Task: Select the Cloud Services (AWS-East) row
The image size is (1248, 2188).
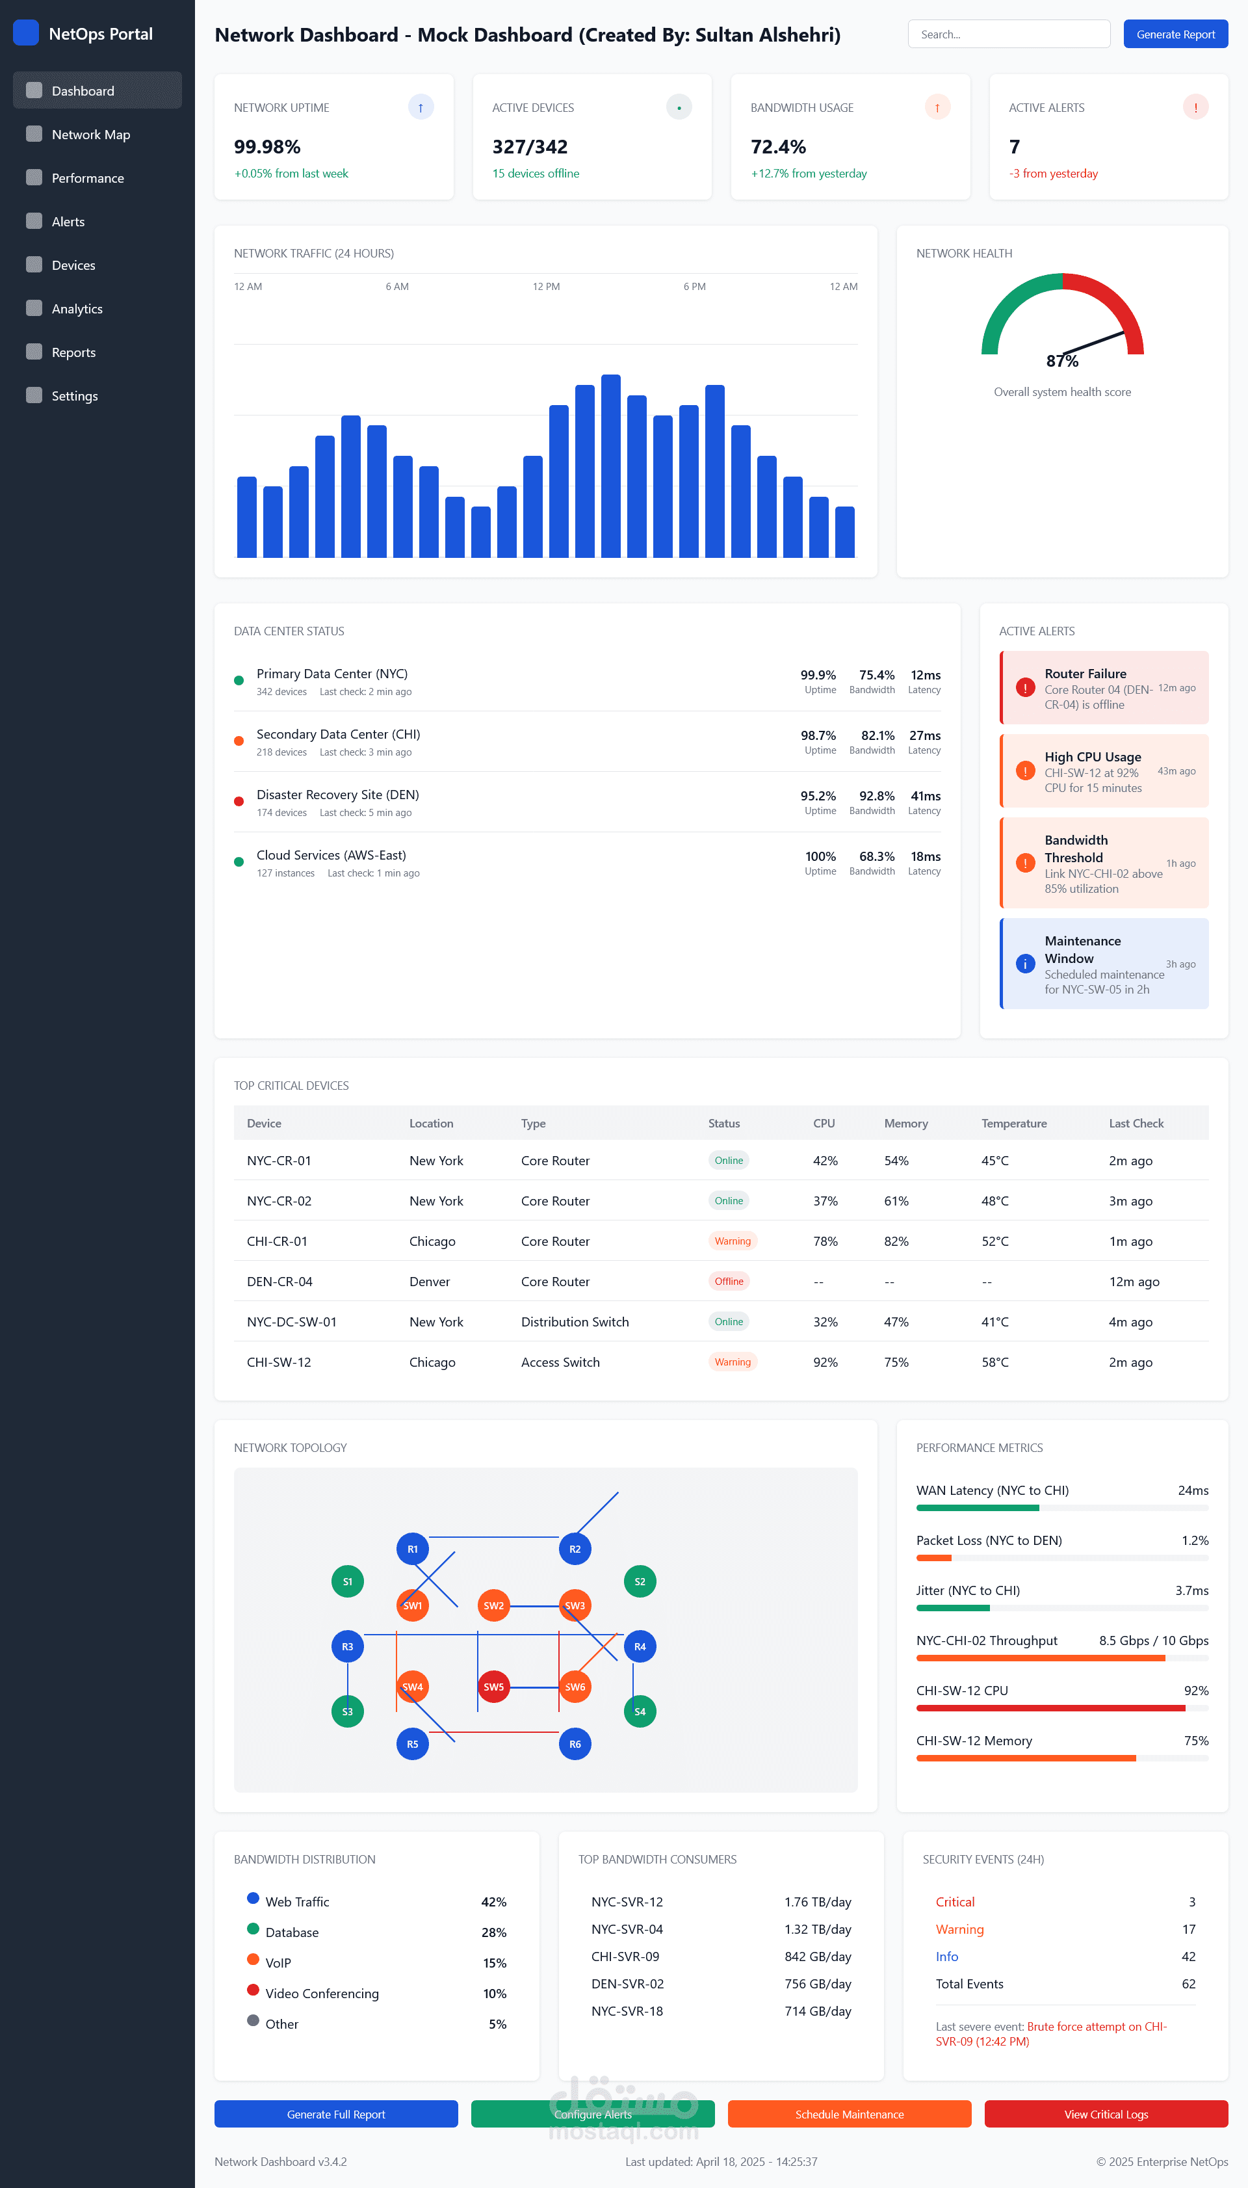Action: pyautogui.click(x=587, y=863)
